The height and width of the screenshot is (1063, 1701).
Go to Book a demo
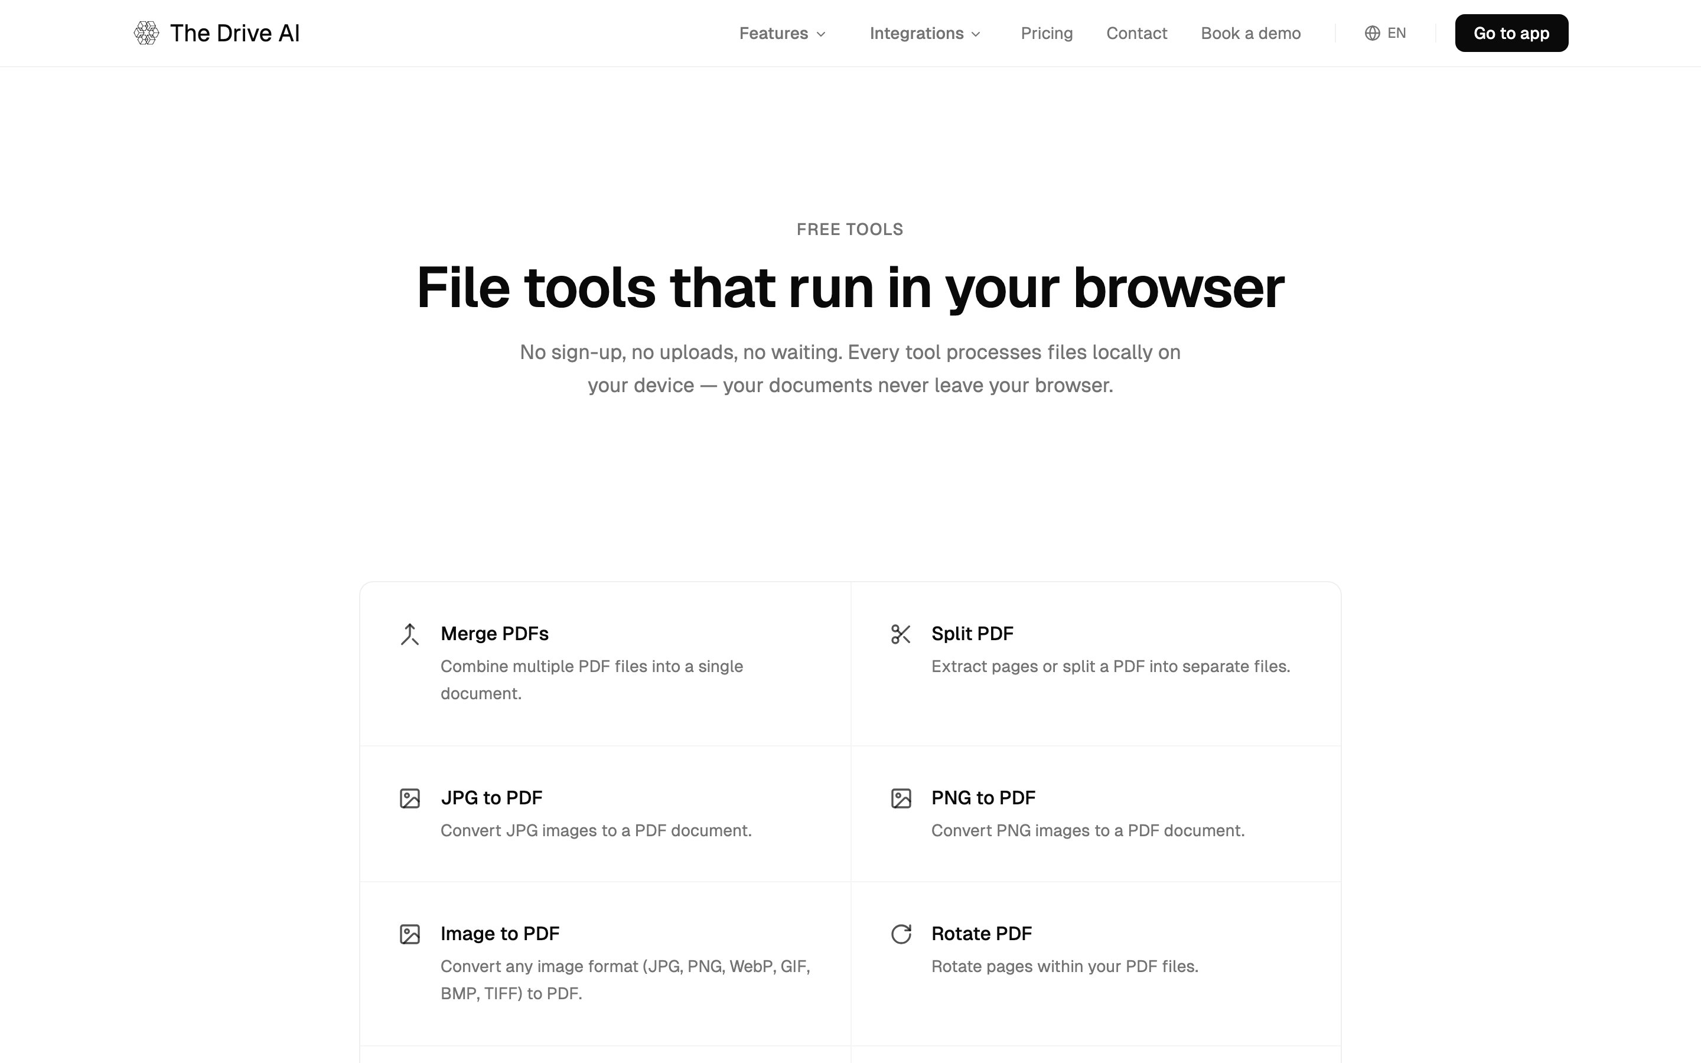point(1250,33)
